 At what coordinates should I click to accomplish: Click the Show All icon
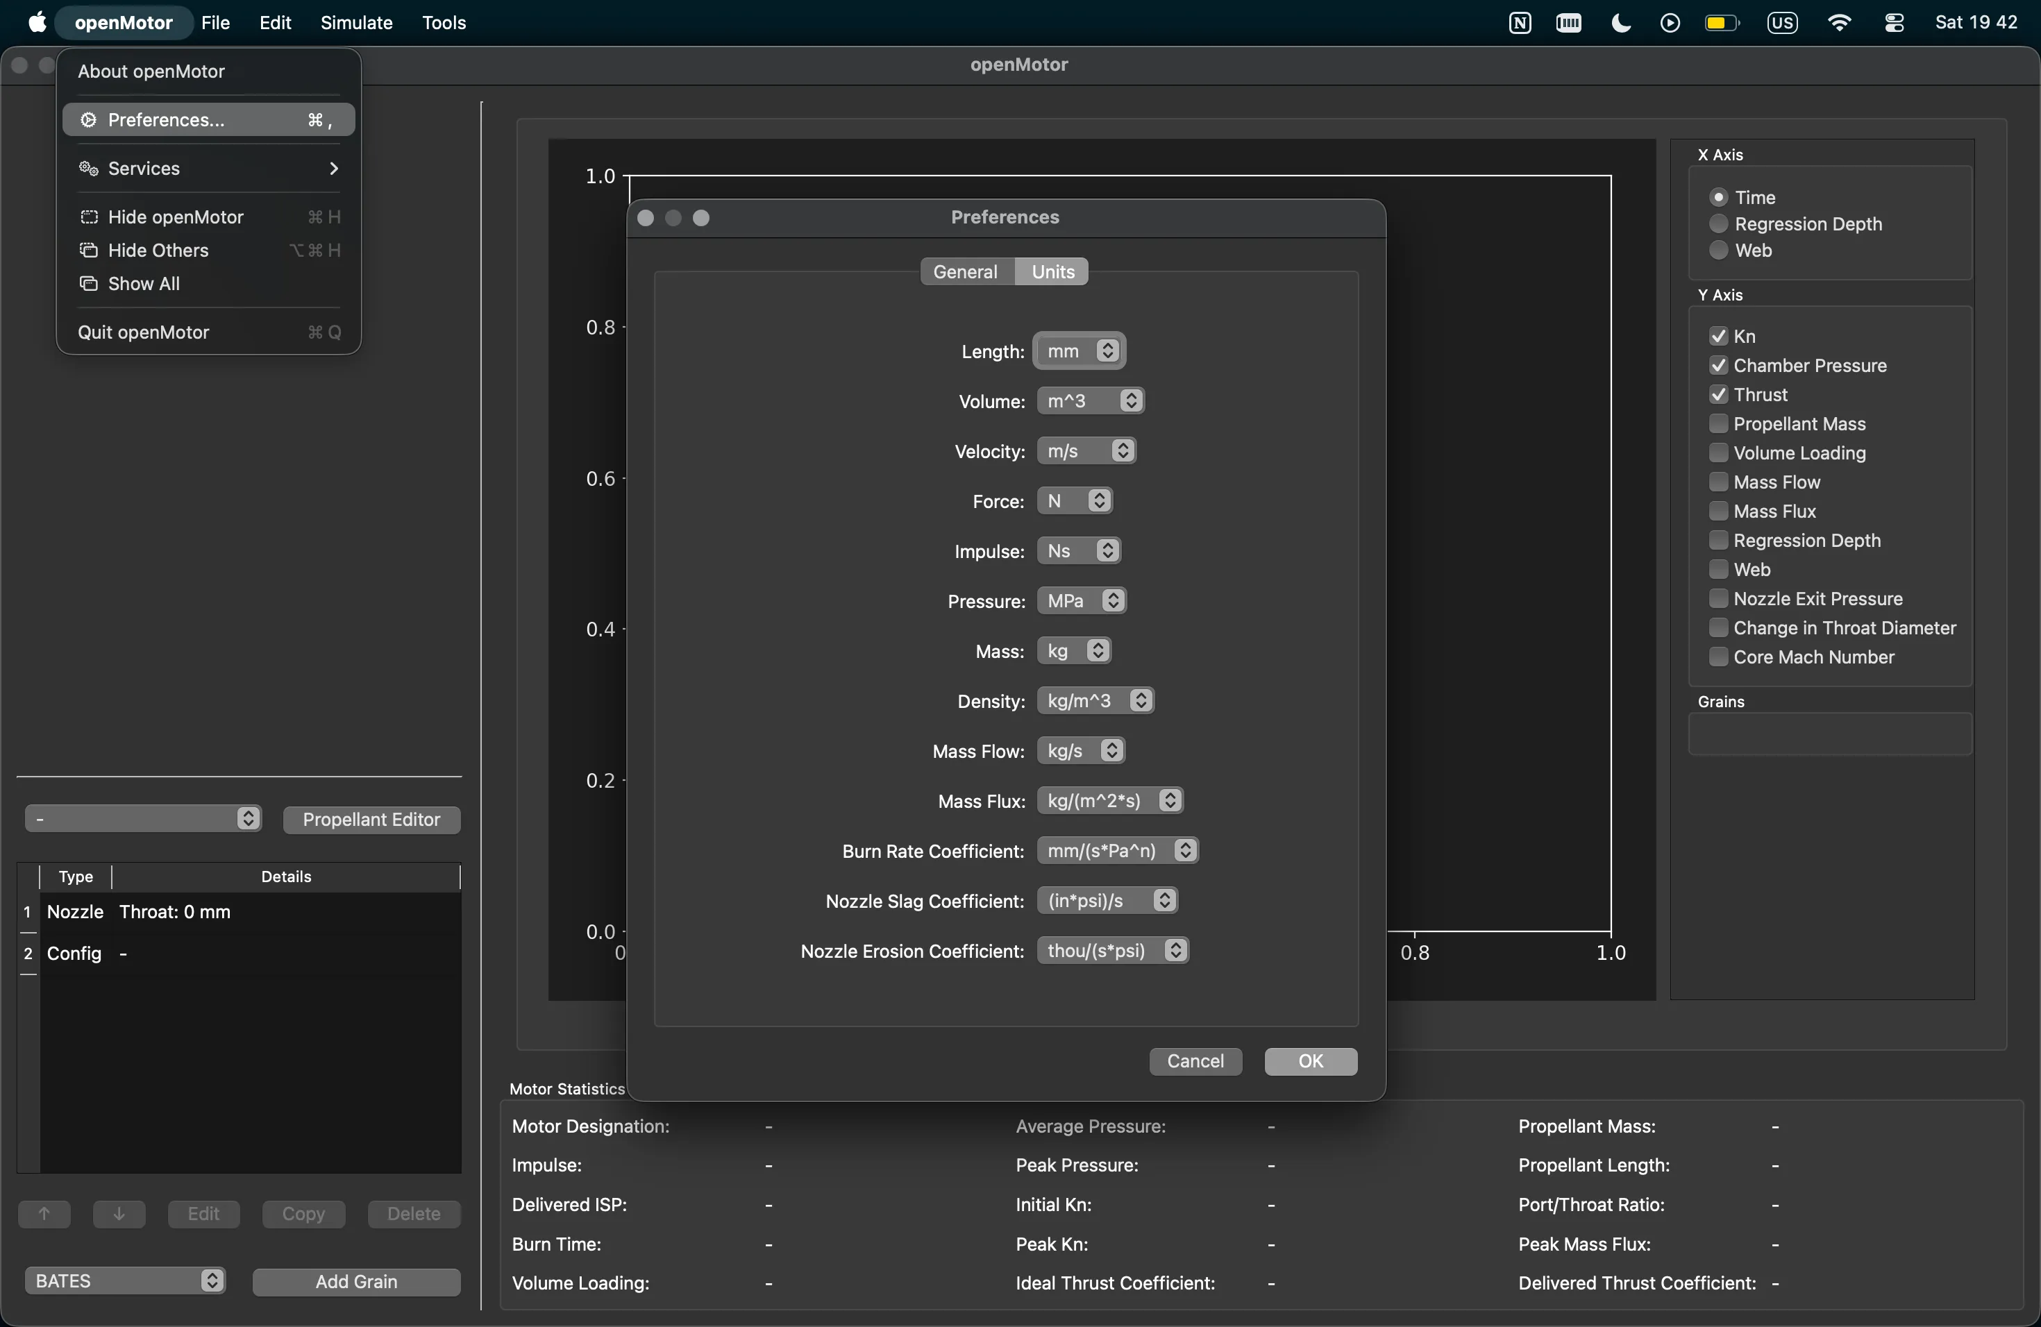[88, 284]
